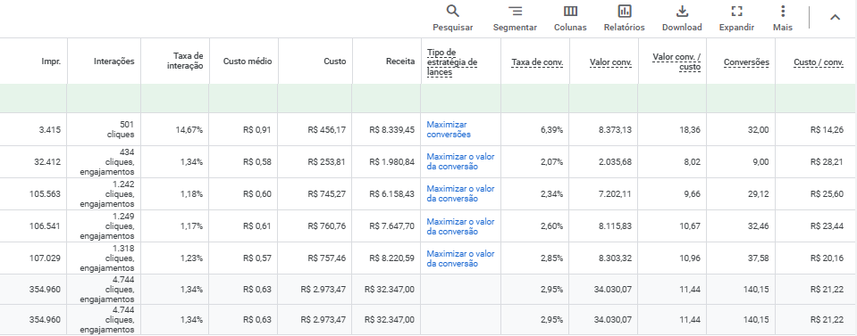
Task: Select the R$ 1.980,84 revenue cell
Action: tap(392, 162)
